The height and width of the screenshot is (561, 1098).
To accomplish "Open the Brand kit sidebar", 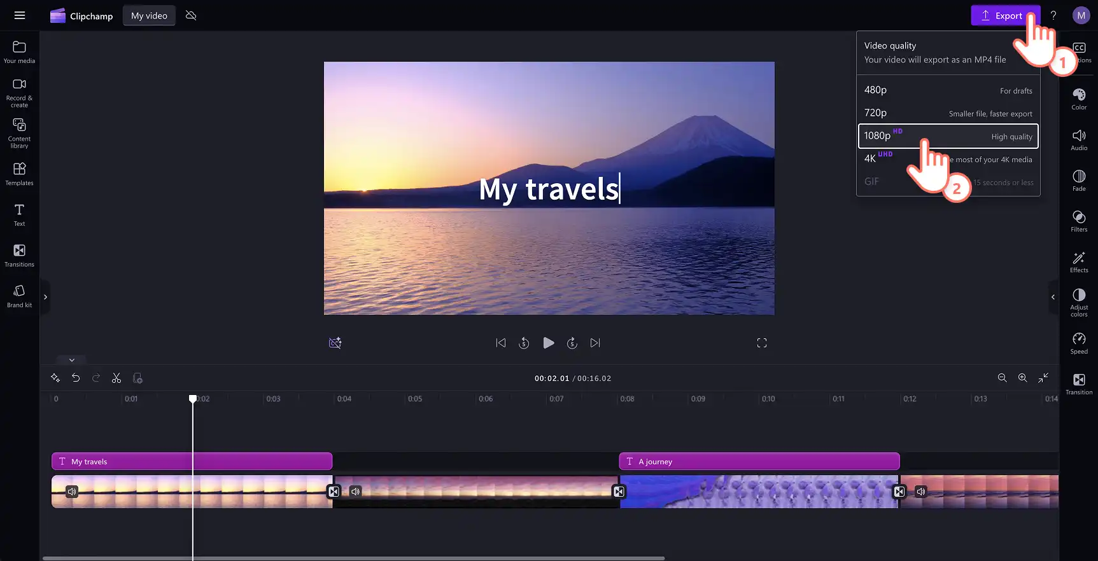I will pos(19,296).
